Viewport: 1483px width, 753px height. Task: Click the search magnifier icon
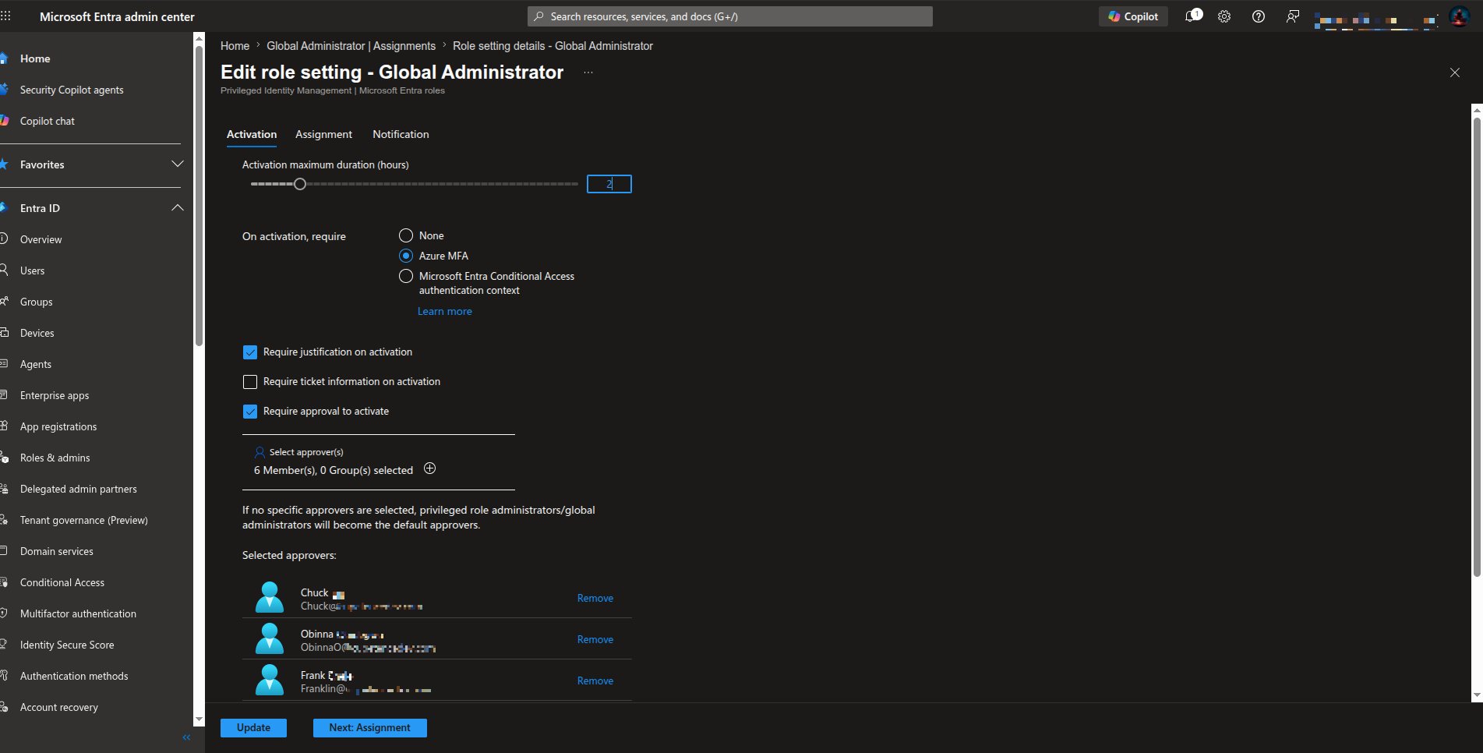[538, 16]
